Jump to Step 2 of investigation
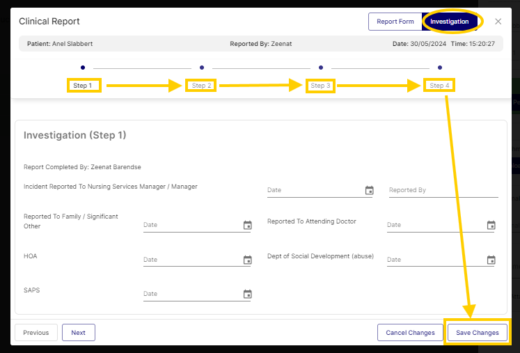Viewport: 520px width, 353px height. click(x=202, y=85)
